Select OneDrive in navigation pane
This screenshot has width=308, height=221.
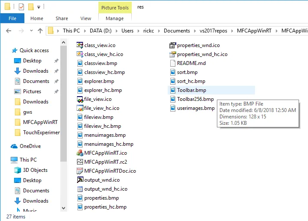coord(30,146)
